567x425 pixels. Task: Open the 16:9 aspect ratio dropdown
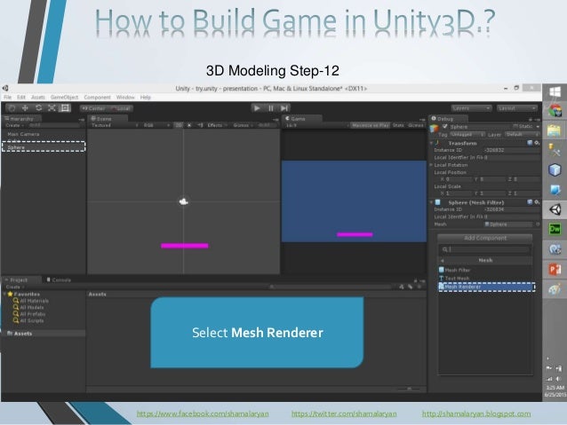tap(316, 125)
